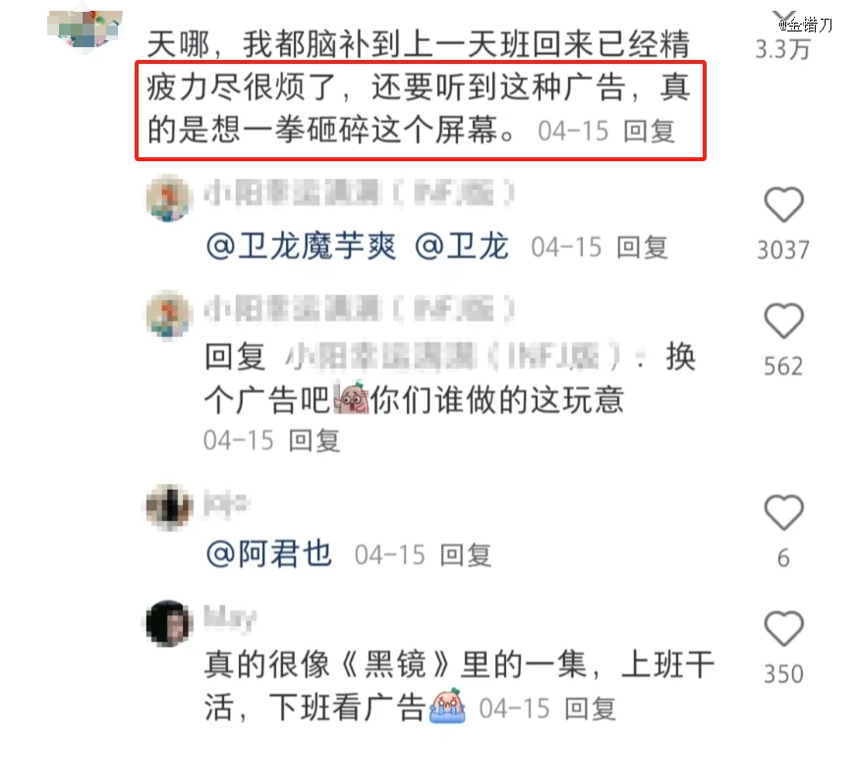Like the @阿君也 comment with 6 likes

click(783, 512)
